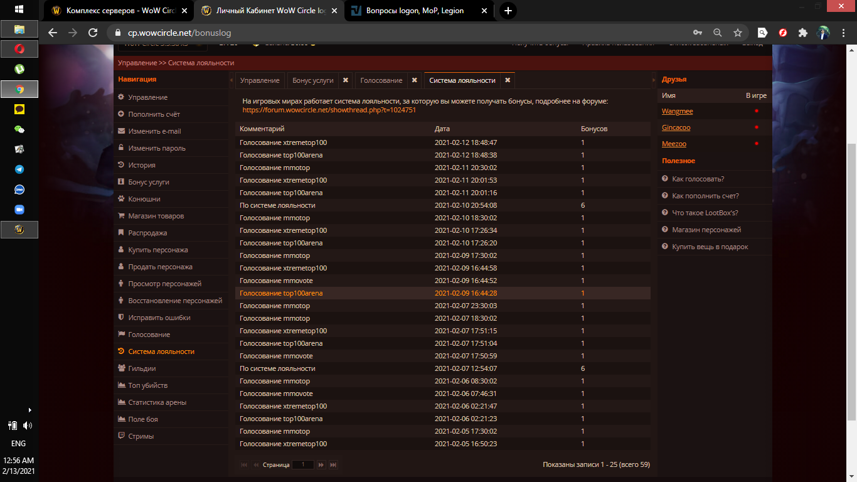Select Пополнить счёт in navigation menu
This screenshot has width=857, height=482.
(154, 114)
